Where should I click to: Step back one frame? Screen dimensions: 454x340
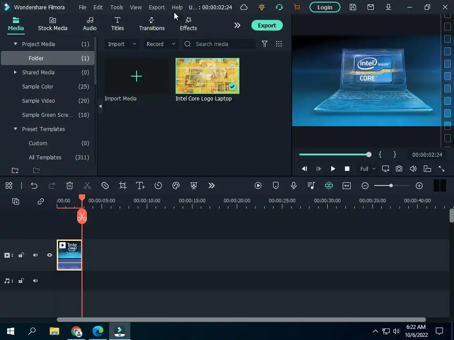point(304,169)
